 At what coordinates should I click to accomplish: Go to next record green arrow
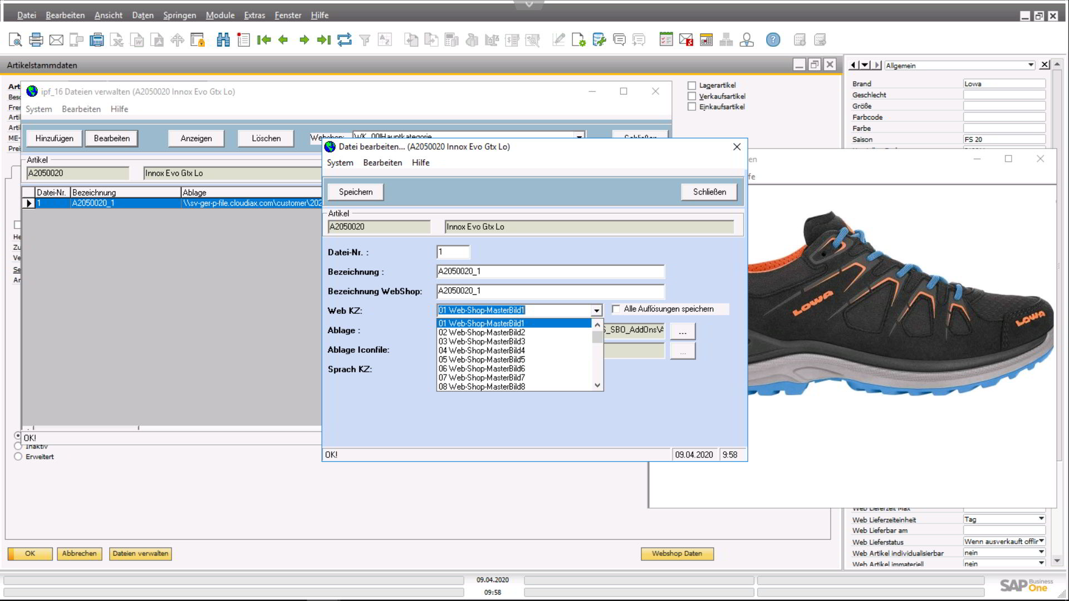click(304, 40)
